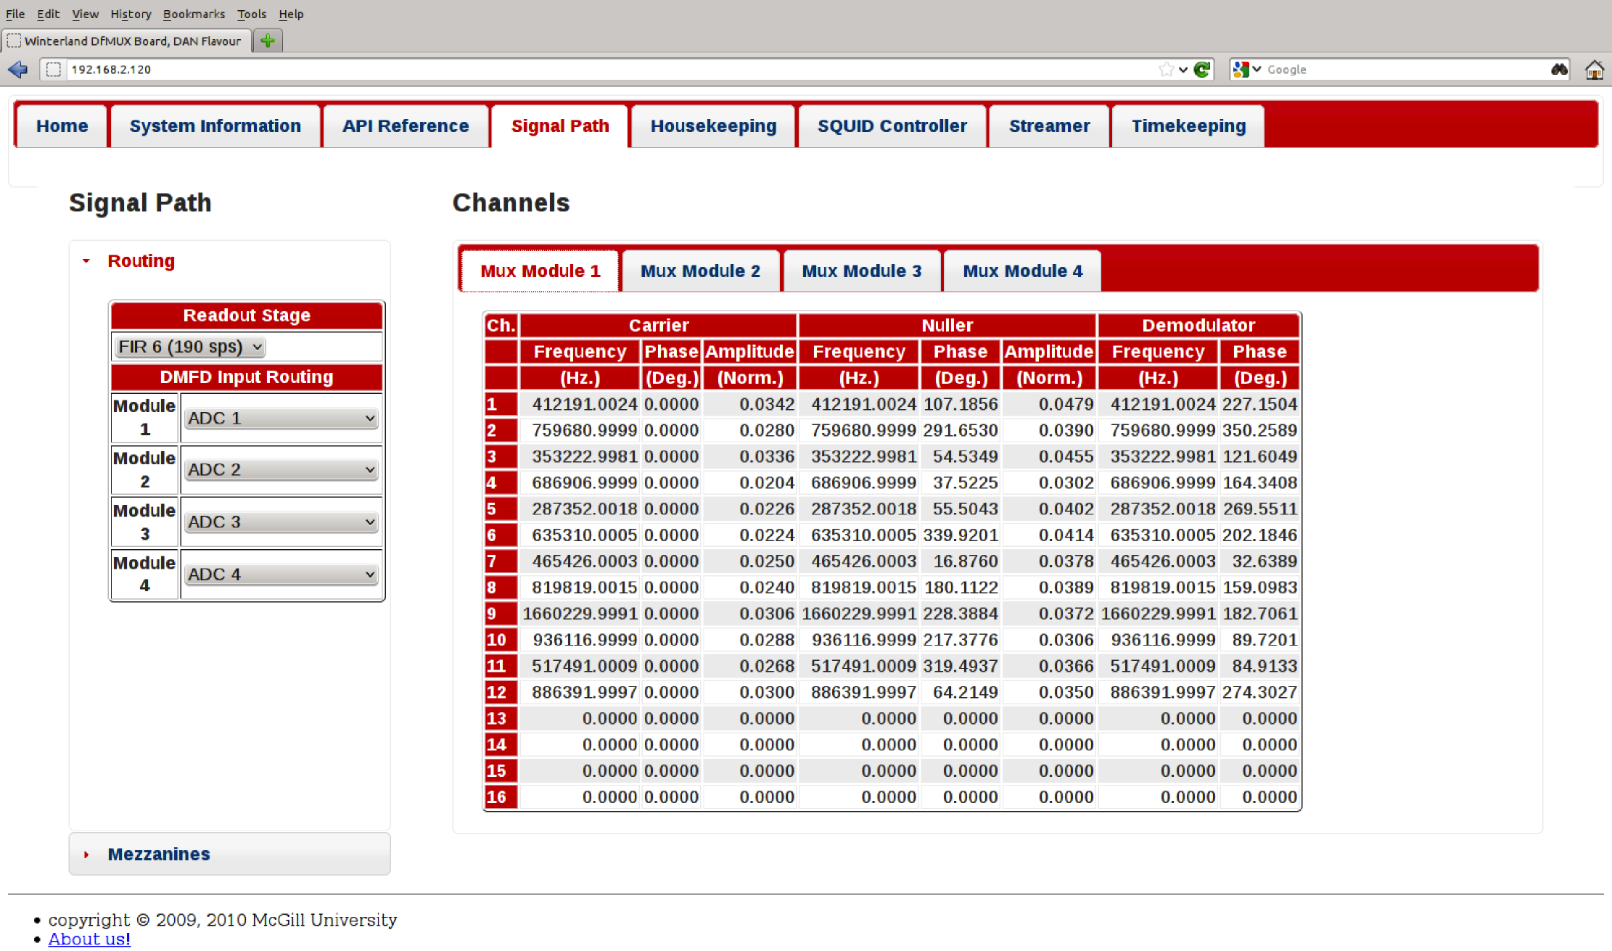The image size is (1612, 951).
Task: Open the Edit menu
Action: point(49,14)
